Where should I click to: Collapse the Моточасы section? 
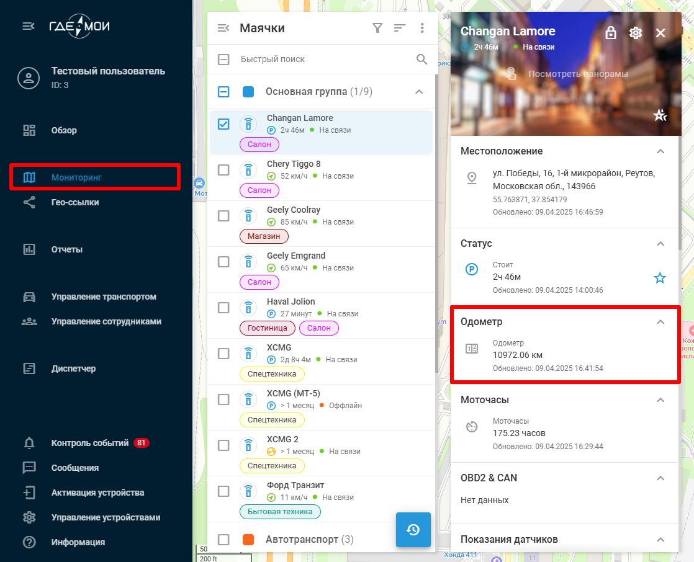pyautogui.click(x=660, y=400)
